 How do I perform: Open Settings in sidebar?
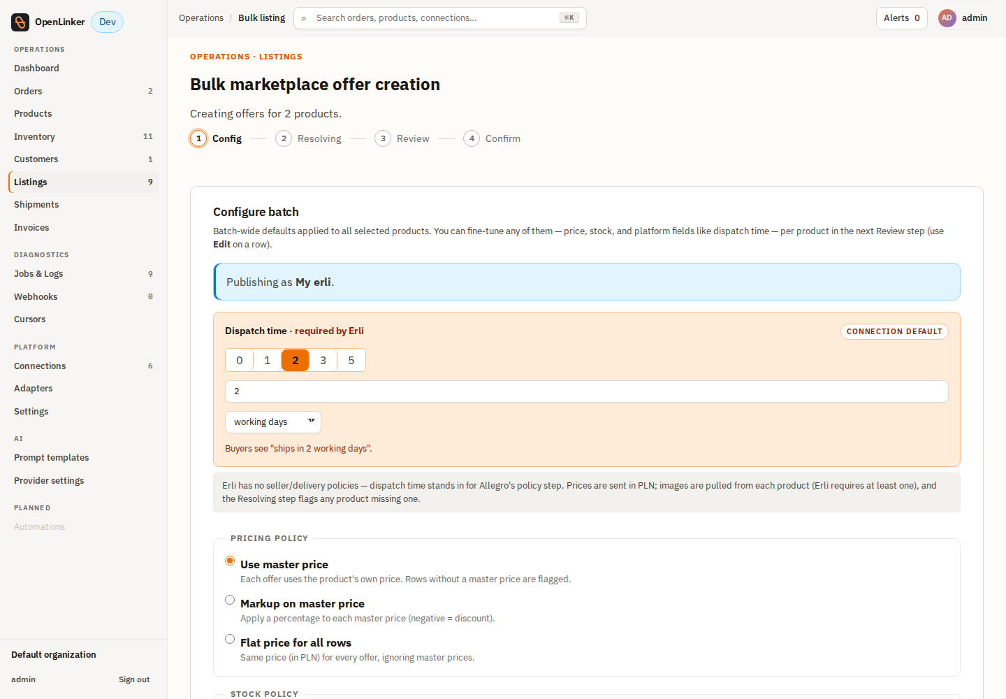83,412
